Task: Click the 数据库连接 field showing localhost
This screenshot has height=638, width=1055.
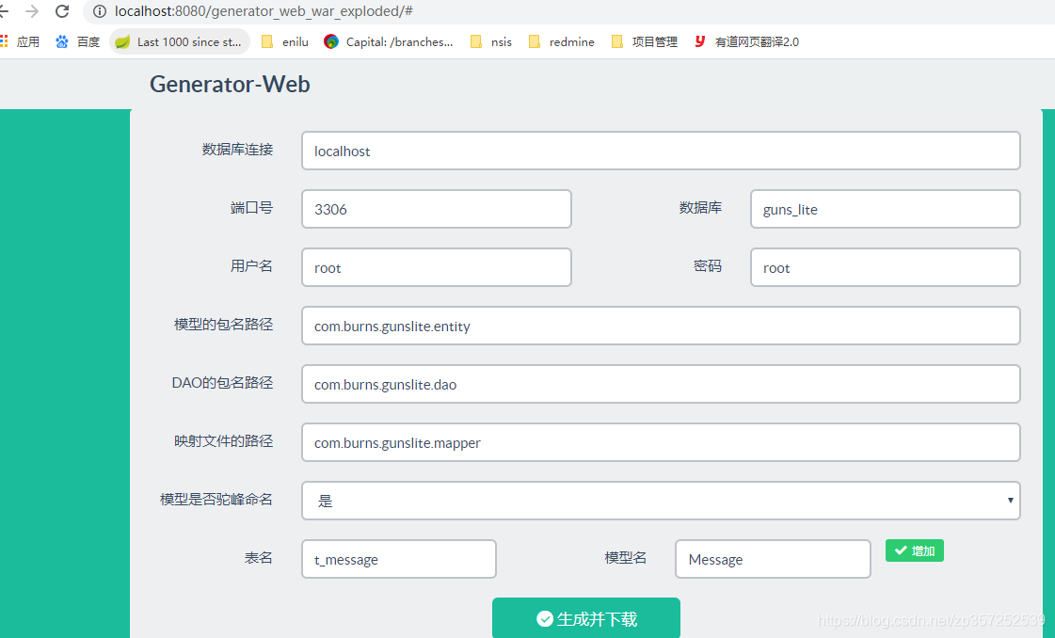Action: click(661, 151)
